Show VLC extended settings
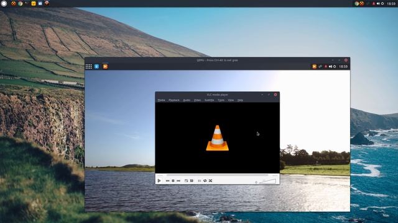The height and width of the screenshot is (223, 398). pos(192,181)
